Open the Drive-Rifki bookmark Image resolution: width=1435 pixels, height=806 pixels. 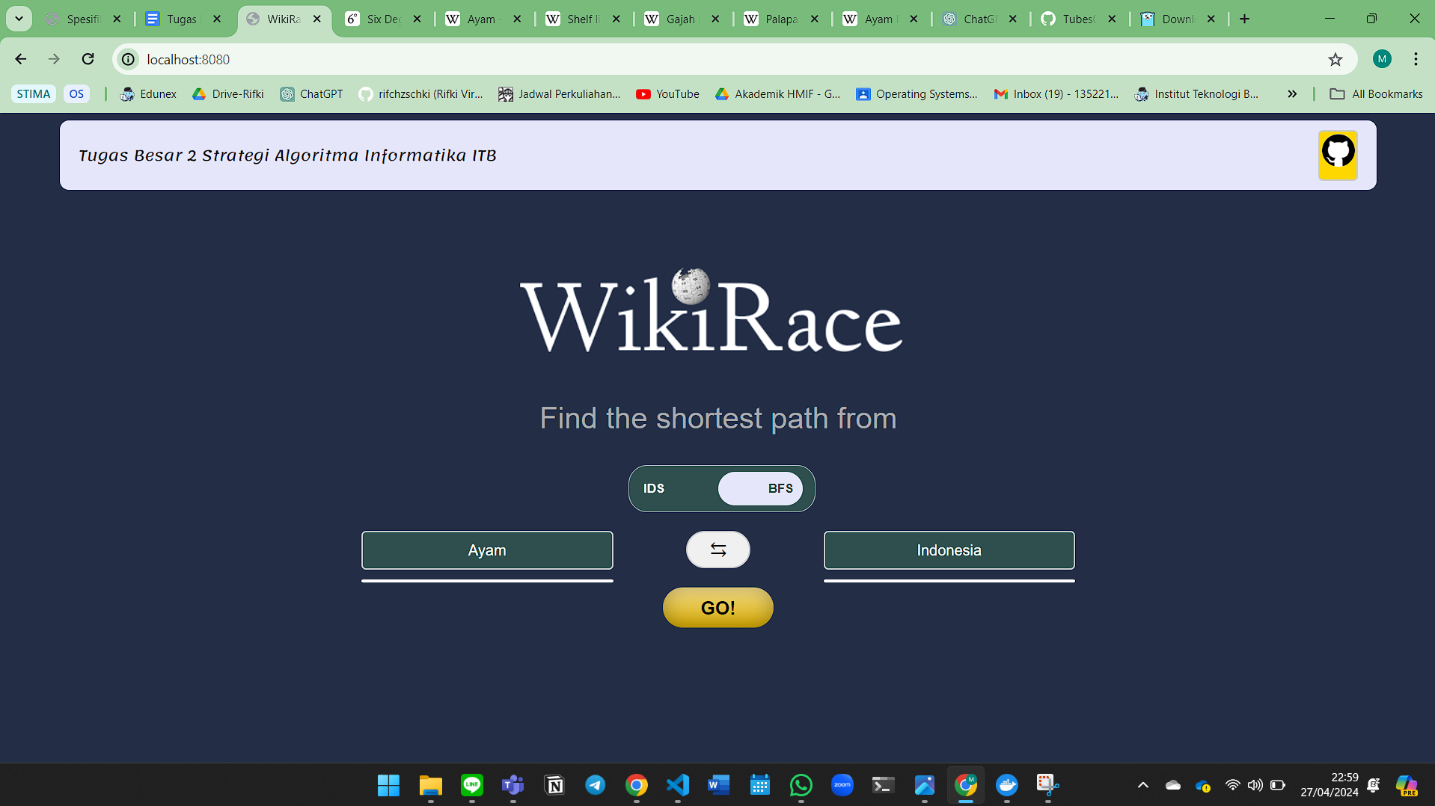(x=228, y=93)
